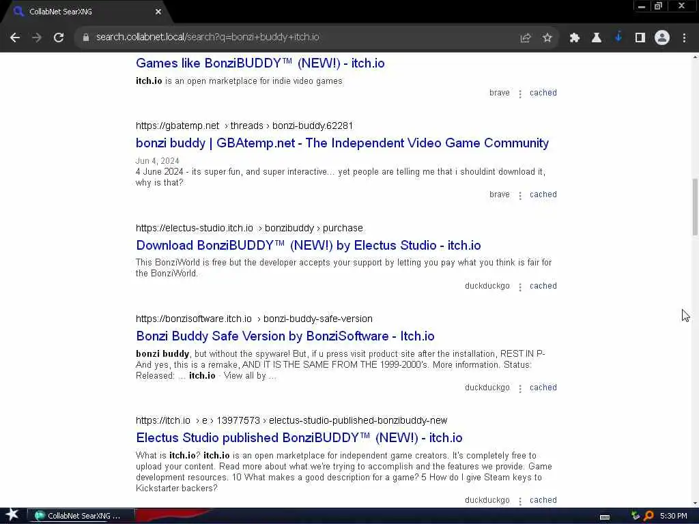The width and height of the screenshot is (699, 524).
Task: Open the taskbar start star button
Action: coord(12,515)
